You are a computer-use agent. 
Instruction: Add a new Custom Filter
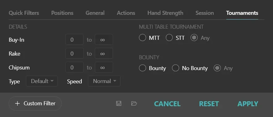tap(35, 103)
